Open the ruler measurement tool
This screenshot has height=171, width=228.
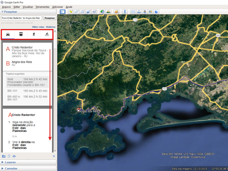pyautogui.click(x=125, y=12)
